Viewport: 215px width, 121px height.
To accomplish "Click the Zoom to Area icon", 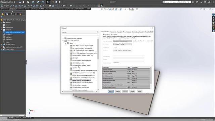I will [104, 9].
